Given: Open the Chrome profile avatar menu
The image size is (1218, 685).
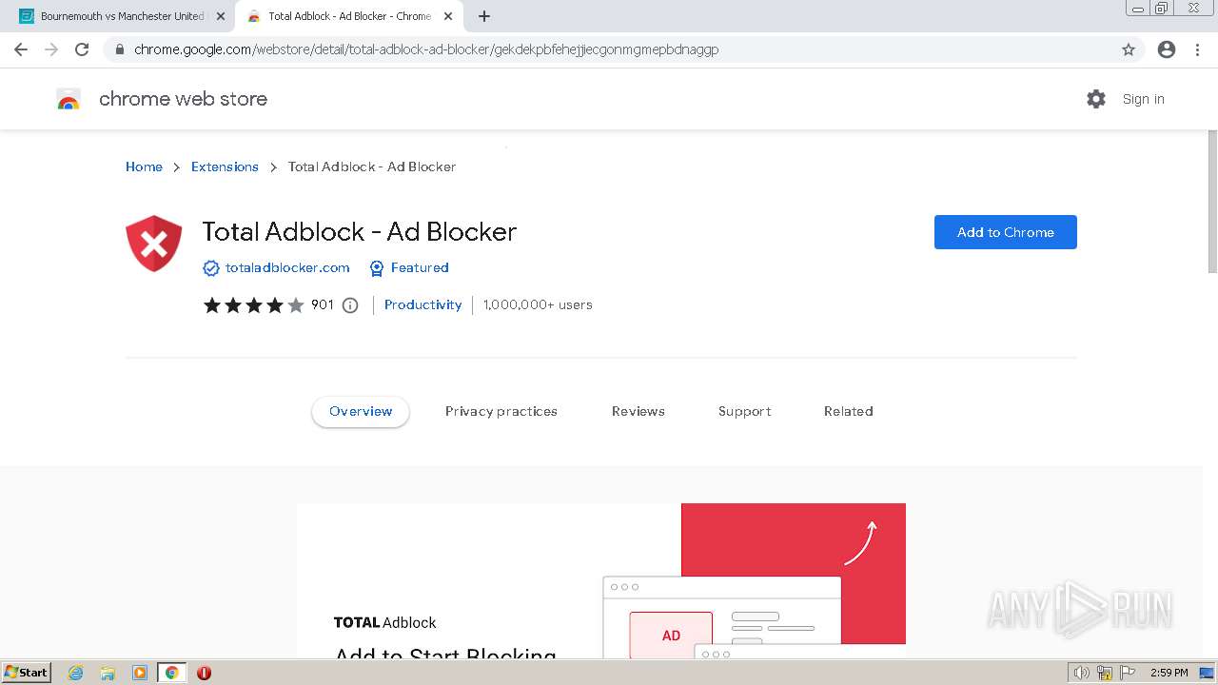Looking at the screenshot, I should coord(1167,49).
